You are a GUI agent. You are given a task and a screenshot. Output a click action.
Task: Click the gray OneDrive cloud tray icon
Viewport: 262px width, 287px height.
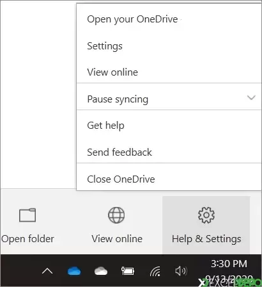pyautogui.click(x=101, y=271)
